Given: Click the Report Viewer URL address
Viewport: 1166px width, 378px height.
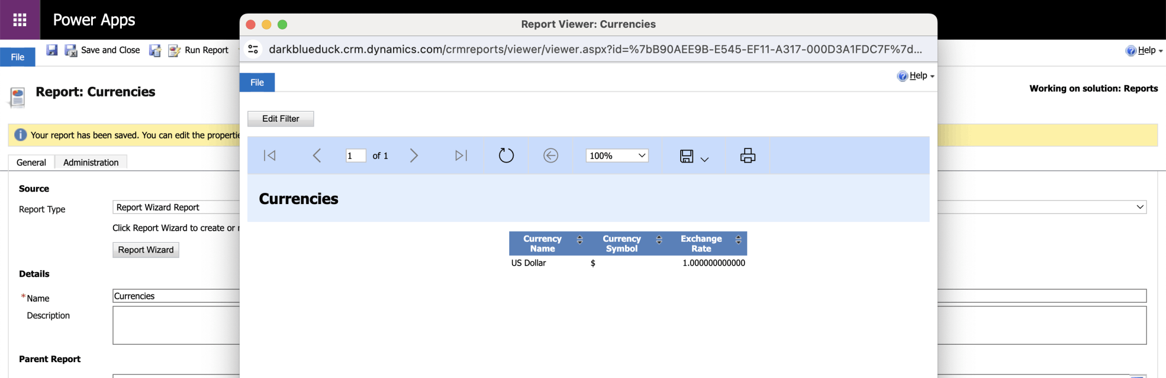Looking at the screenshot, I should pyautogui.click(x=595, y=50).
